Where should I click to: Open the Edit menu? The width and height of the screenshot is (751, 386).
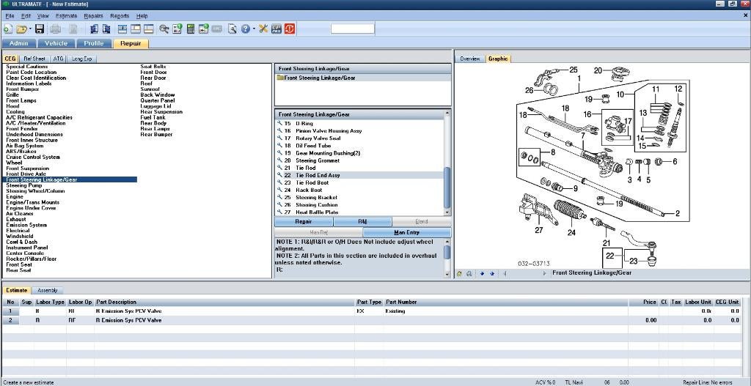pyautogui.click(x=26, y=16)
